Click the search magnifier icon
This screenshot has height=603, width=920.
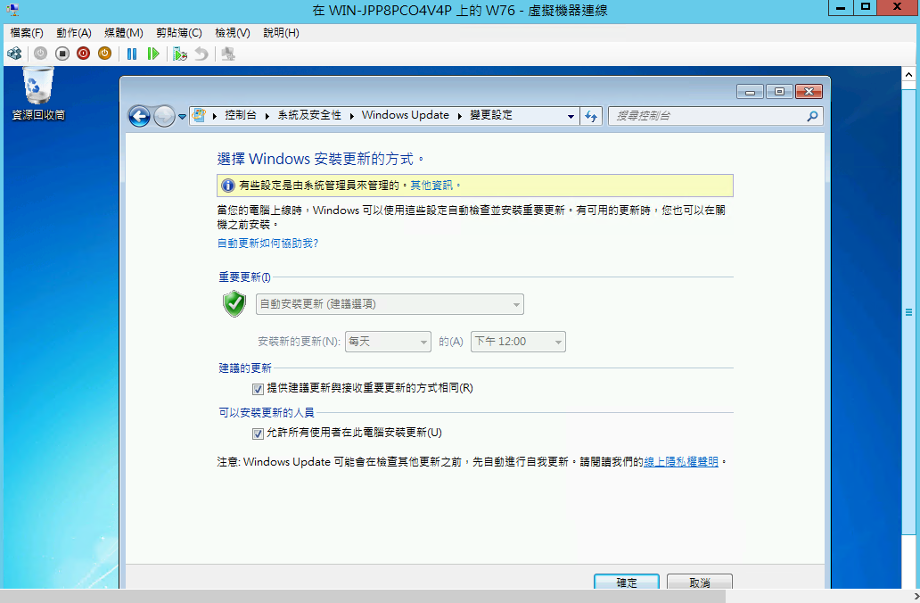coord(813,116)
